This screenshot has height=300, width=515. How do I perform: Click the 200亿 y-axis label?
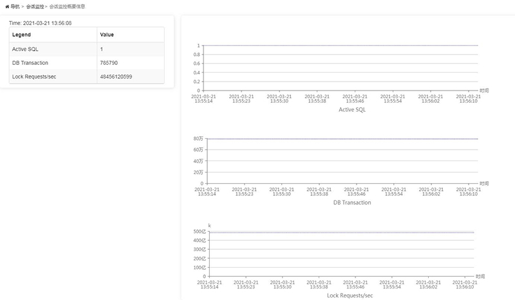[200, 259]
